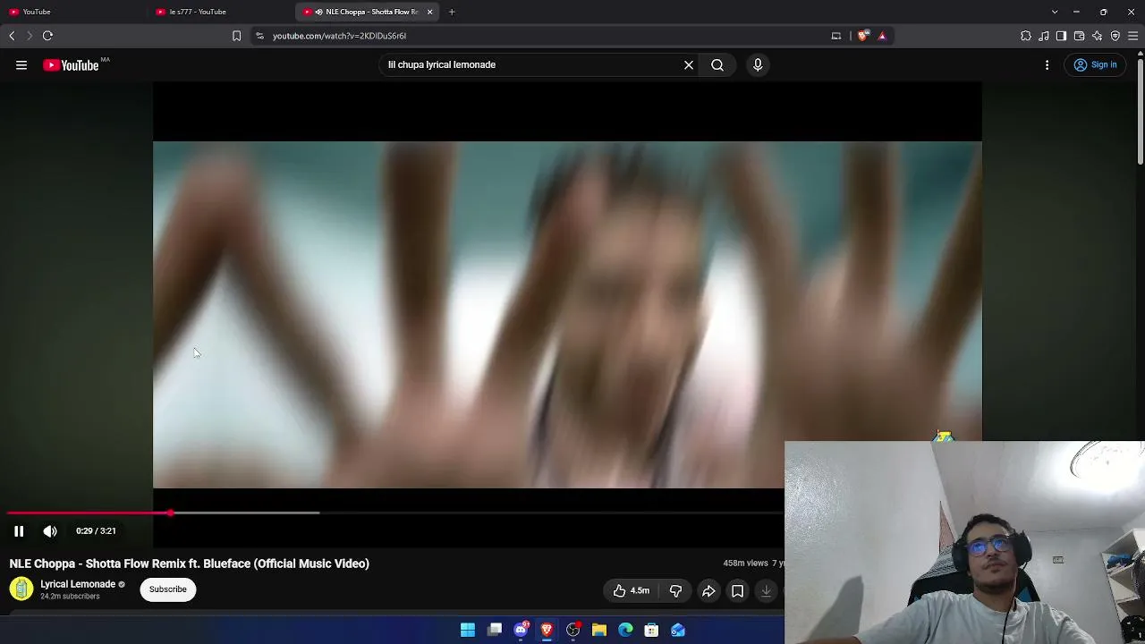The image size is (1145, 644).
Task: Switch to the first YouTube tab
Action: coord(70,12)
